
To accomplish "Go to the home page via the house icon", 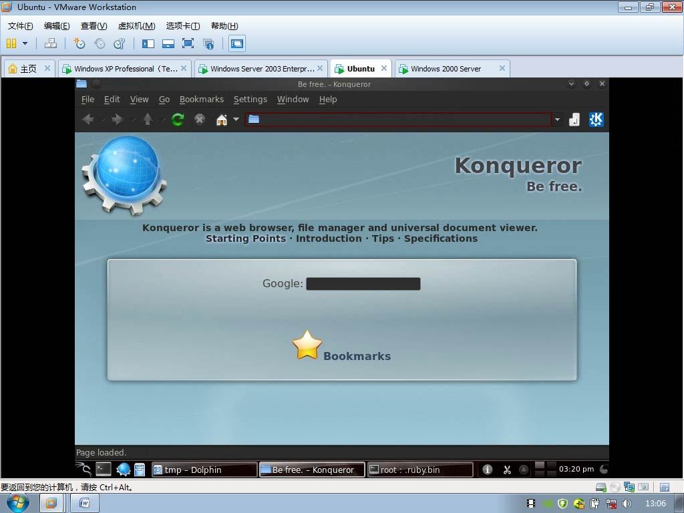I will [222, 120].
